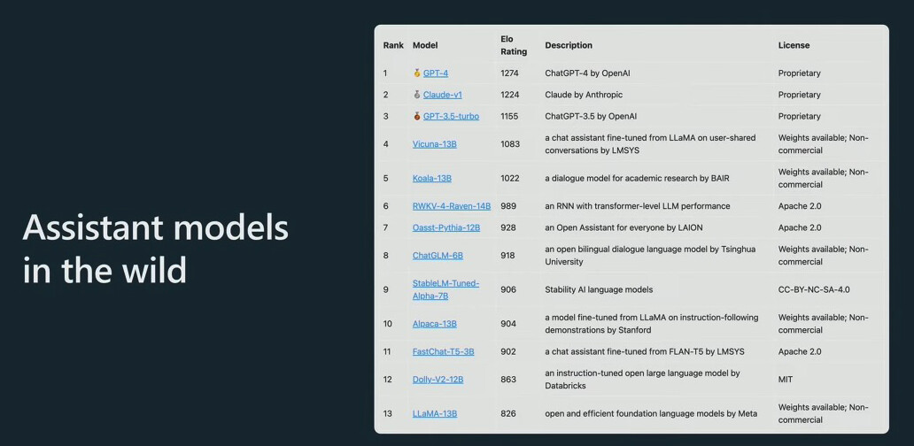Click the gold medal icon beside GPT-4
Screen dimensions: 914x446
tap(417, 73)
